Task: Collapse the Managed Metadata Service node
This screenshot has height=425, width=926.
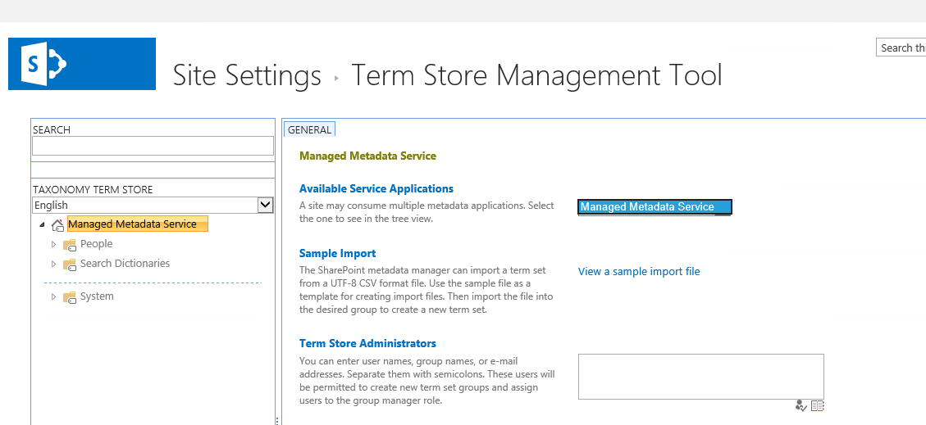Action: pos(42,224)
